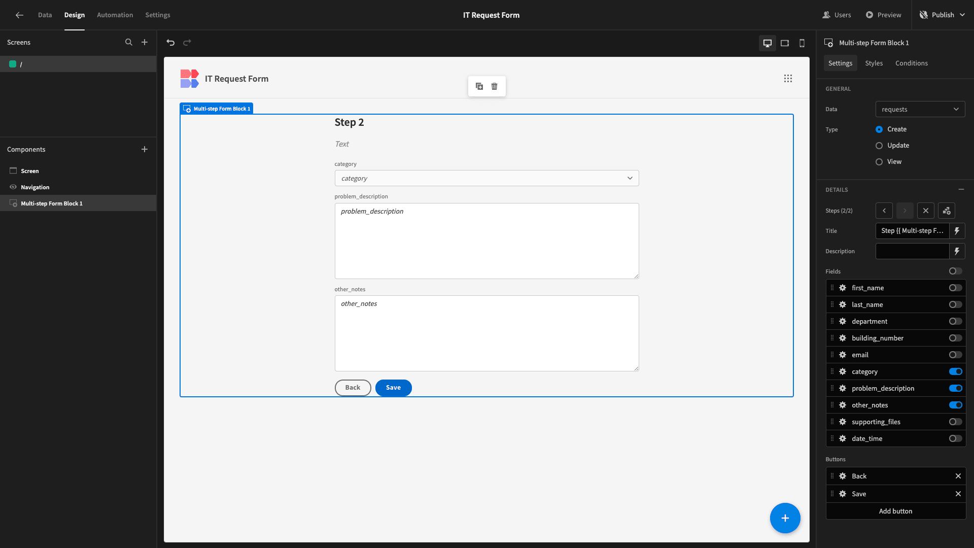Switch to the Styles tab
The height and width of the screenshot is (548, 974).
pos(874,63)
